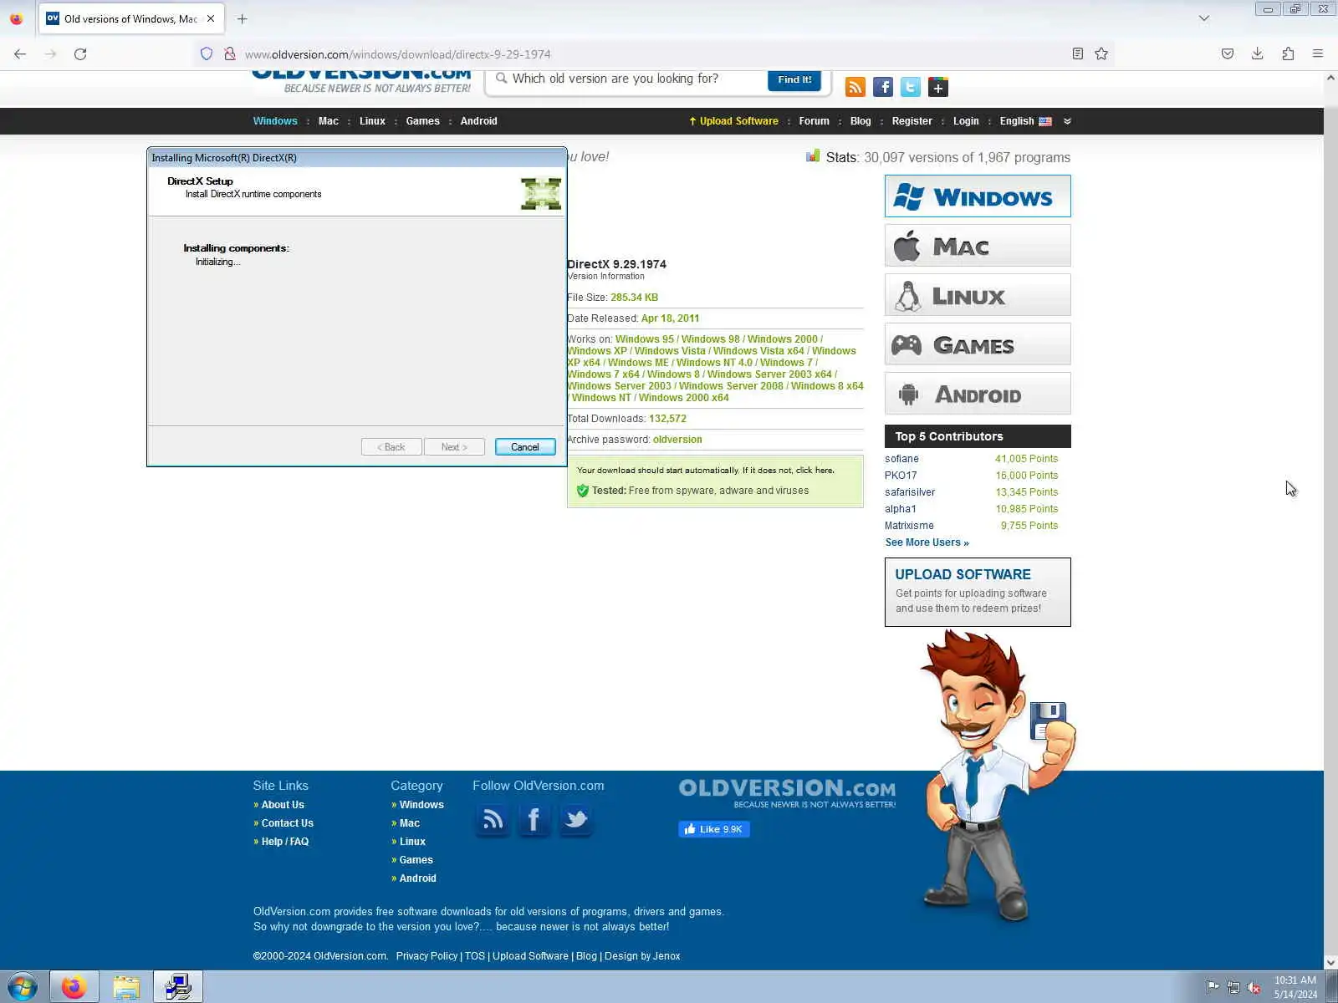Image resolution: width=1338 pixels, height=1003 pixels.
Task: Click the Action Center flag icon
Action: tap(1212, 987)
